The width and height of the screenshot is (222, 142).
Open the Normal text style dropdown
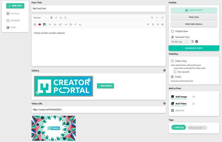(x=40, y=18)
